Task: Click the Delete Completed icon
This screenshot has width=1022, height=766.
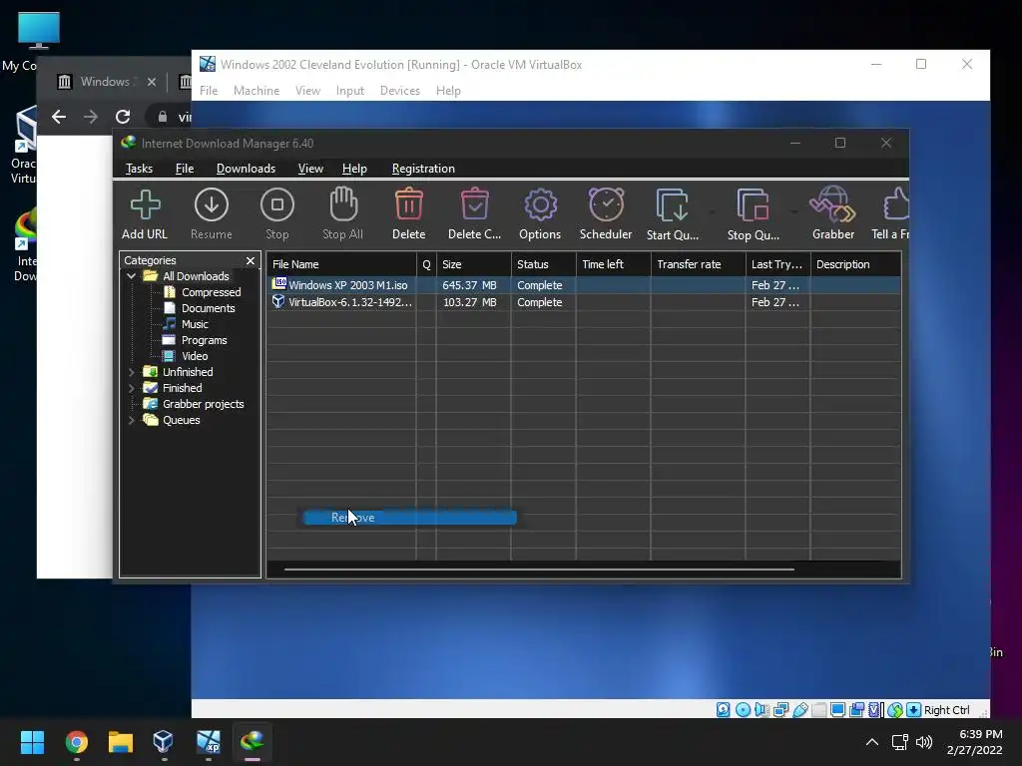Action: click(474, 204)
